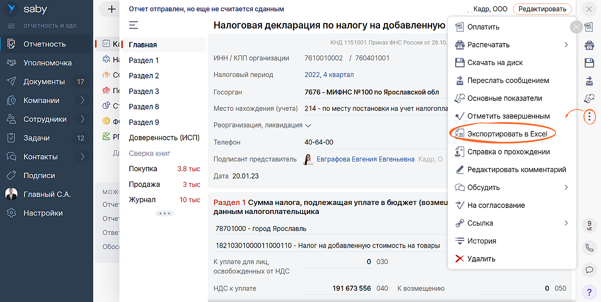This screenshot has width=601, height=302.
Task: Toggle the section list hamburger icon
Action: coord(133,25)
